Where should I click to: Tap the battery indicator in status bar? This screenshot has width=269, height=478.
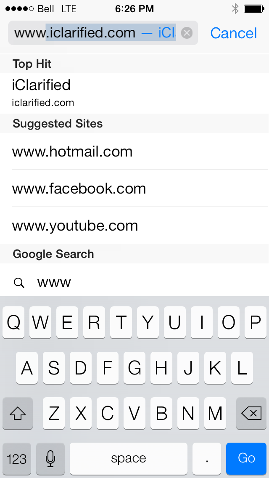pos(254,9)
